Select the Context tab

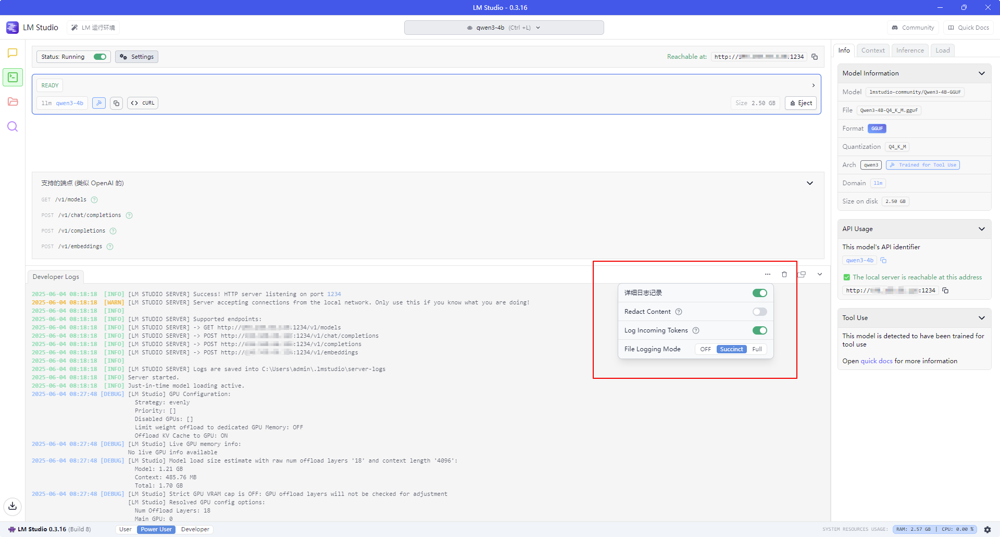[x=873, y=50]
